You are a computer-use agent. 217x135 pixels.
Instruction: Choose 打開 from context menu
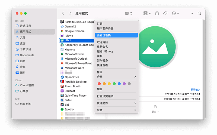tap(116, 24)
